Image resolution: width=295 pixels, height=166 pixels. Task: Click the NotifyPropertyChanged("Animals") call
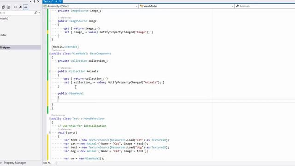click(x=134, y=83)
